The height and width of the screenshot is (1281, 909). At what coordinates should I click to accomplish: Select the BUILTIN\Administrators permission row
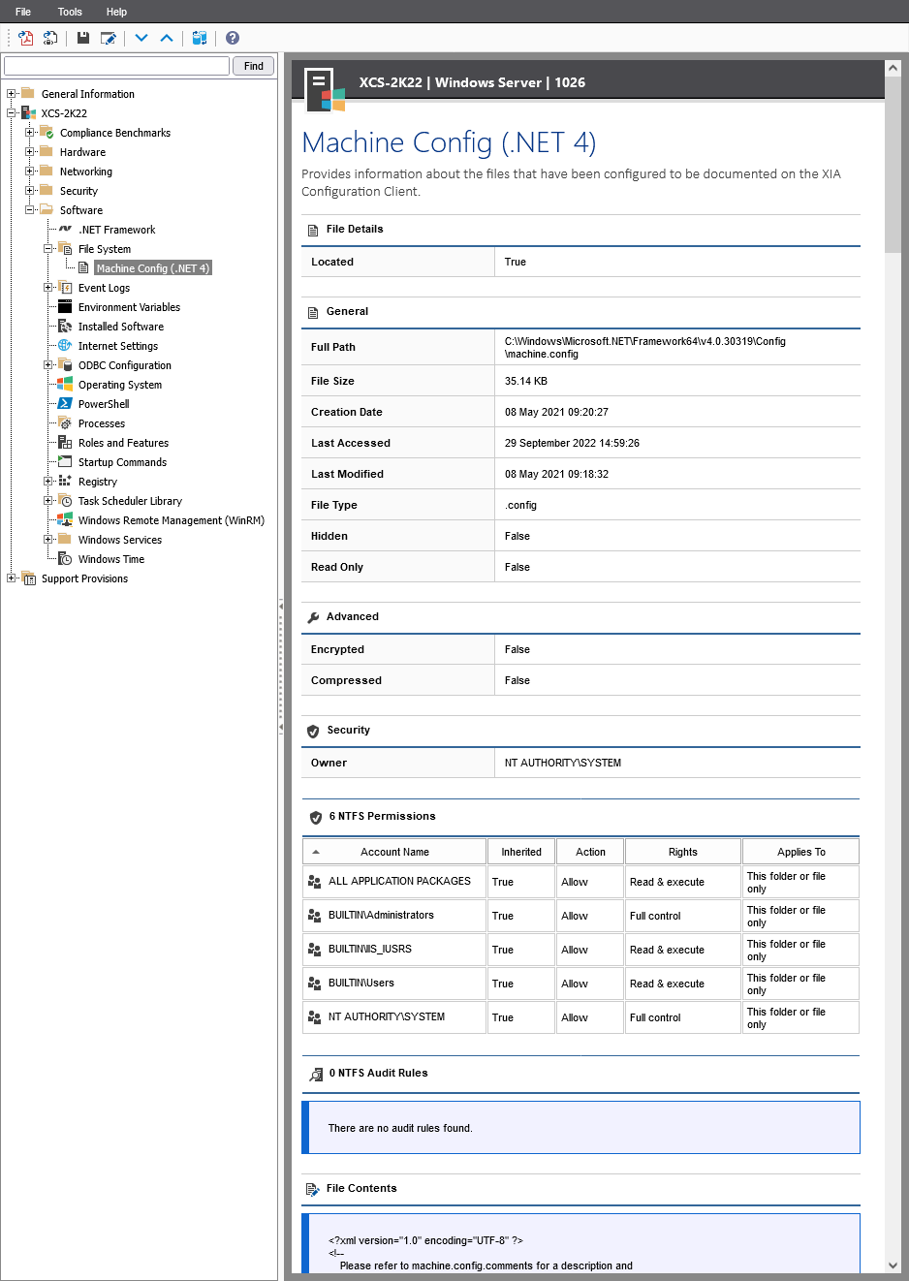point(580,916)
